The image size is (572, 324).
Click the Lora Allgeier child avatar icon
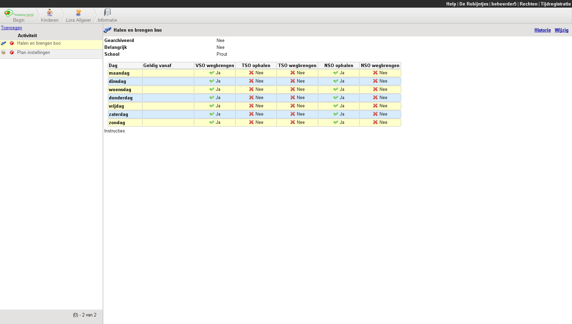(x=79, y=13)
